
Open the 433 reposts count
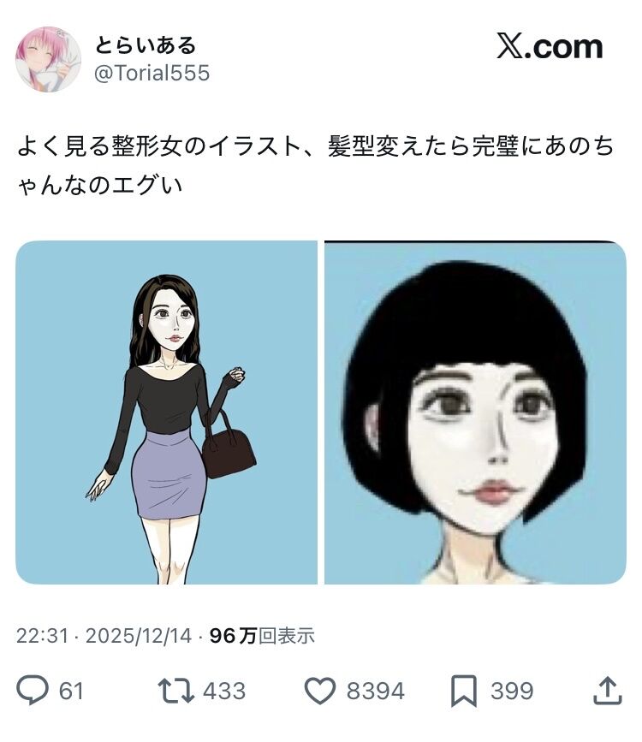click(x=224, y=691)
